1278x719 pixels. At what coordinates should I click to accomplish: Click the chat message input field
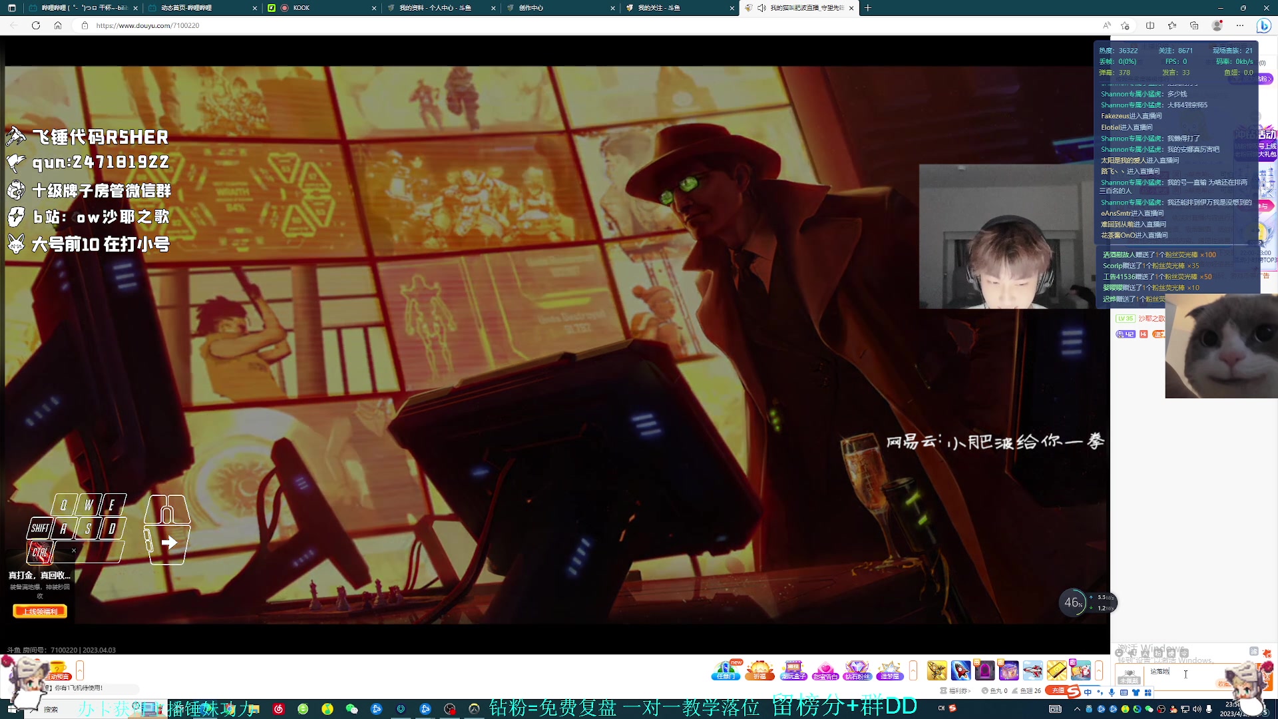click(x=1185, y=674)
